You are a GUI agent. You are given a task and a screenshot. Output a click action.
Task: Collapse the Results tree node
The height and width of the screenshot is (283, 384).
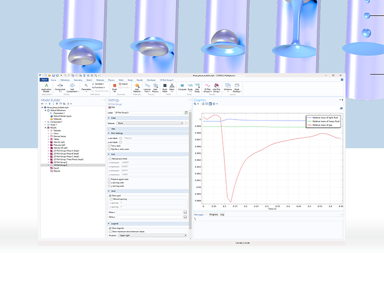pyautogui.click(x=45, y=128)
